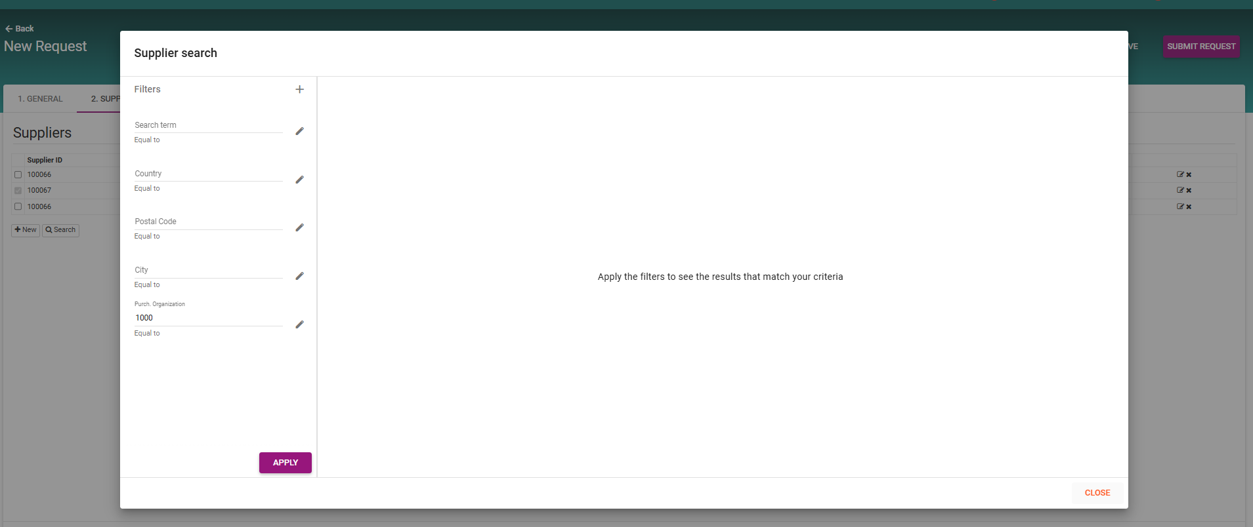Edit the Search term filter pencil
This screenshot has width=1253, height=527.
pos(299,131)
